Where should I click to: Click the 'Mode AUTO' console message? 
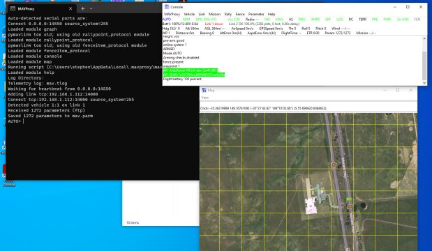(x=172, y=53)
